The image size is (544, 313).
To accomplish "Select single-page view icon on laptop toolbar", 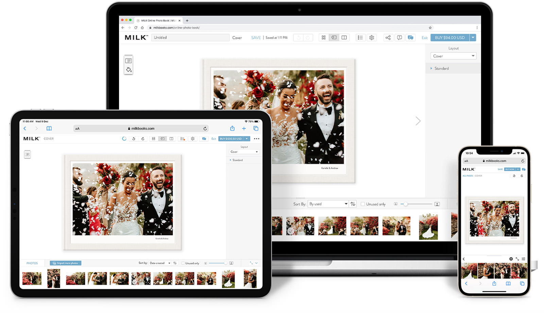I will pyautogui.click(x=334, y=37).
